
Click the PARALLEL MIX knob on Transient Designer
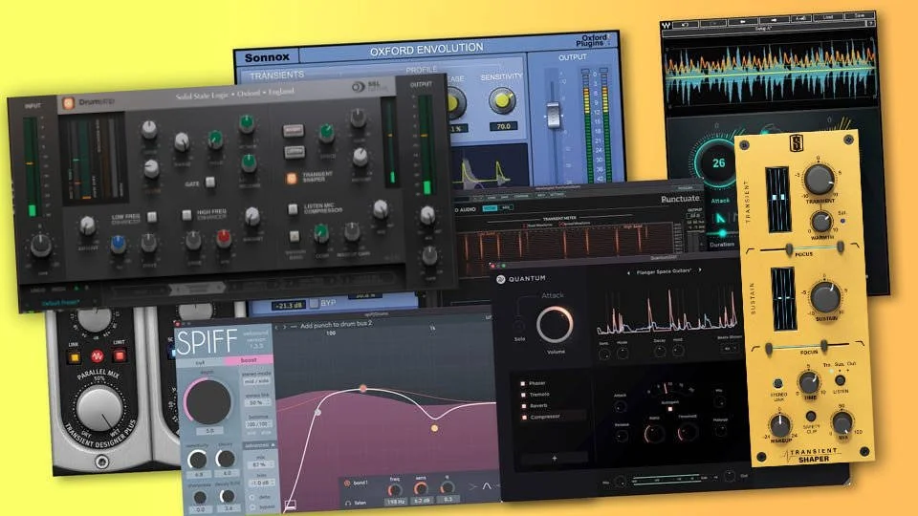pyautogui.click(x=100, y=410)
